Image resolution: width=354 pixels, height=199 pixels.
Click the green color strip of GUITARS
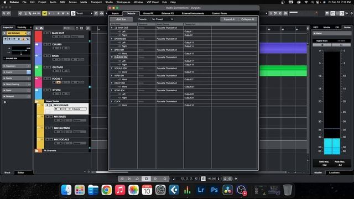click(x=38, y=71)
